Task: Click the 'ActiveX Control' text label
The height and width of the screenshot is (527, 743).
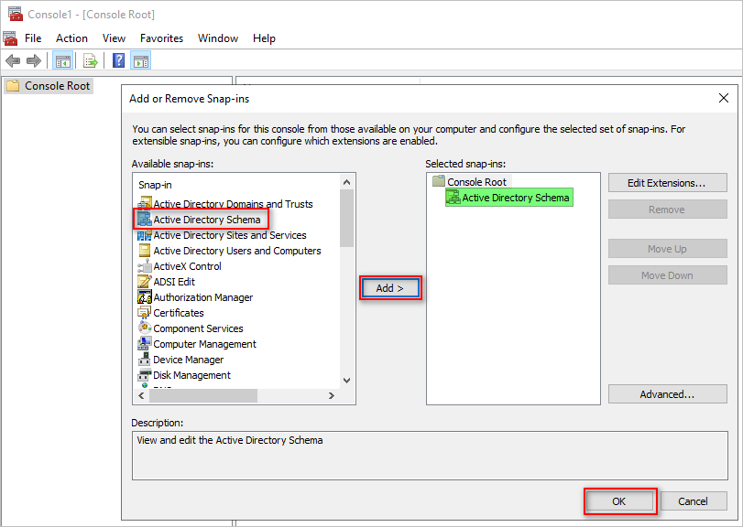Action: point(187,266)
